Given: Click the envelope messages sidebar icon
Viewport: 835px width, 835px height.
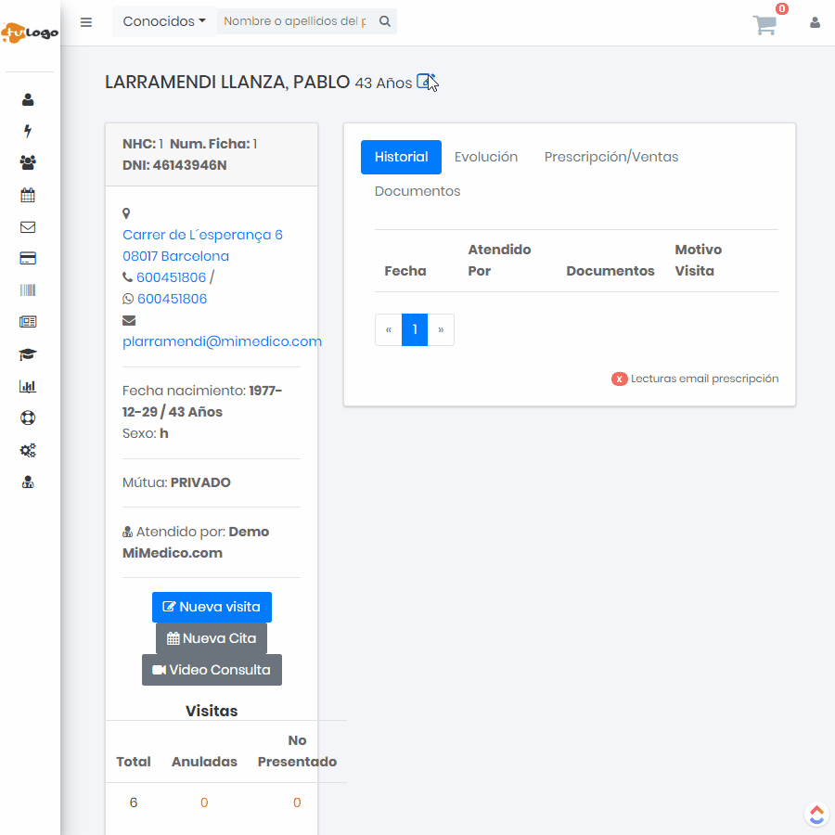Looking at the screenshot, I should [x=28, y=226].
